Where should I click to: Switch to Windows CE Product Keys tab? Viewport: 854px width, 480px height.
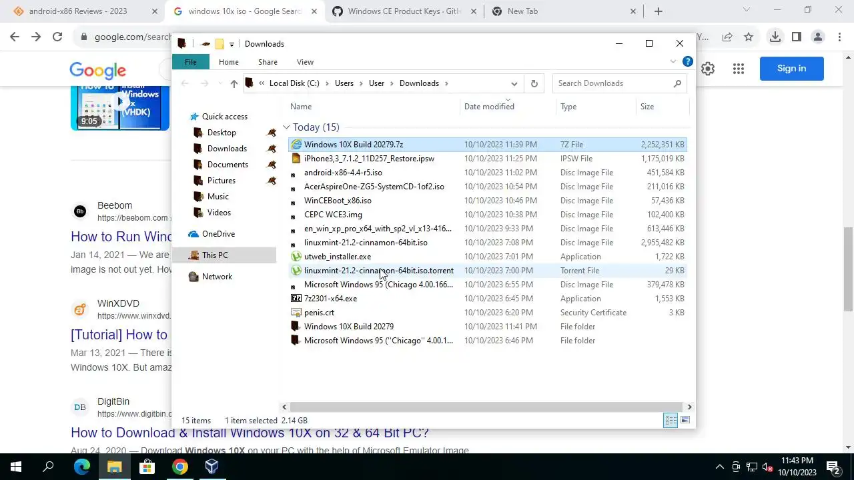tap(404, 11)
